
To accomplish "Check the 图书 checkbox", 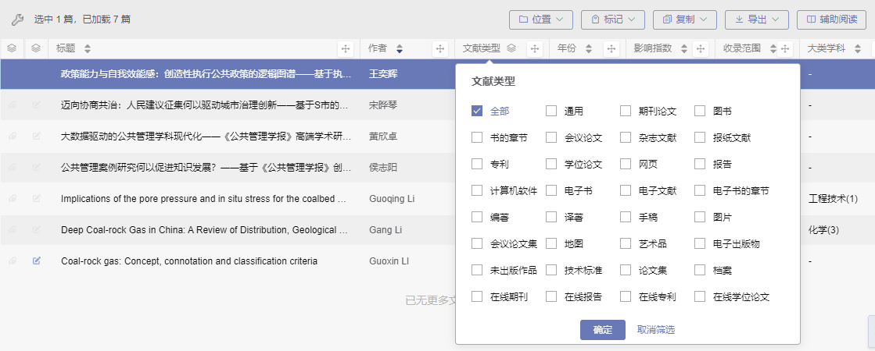I will click(700, 111).
